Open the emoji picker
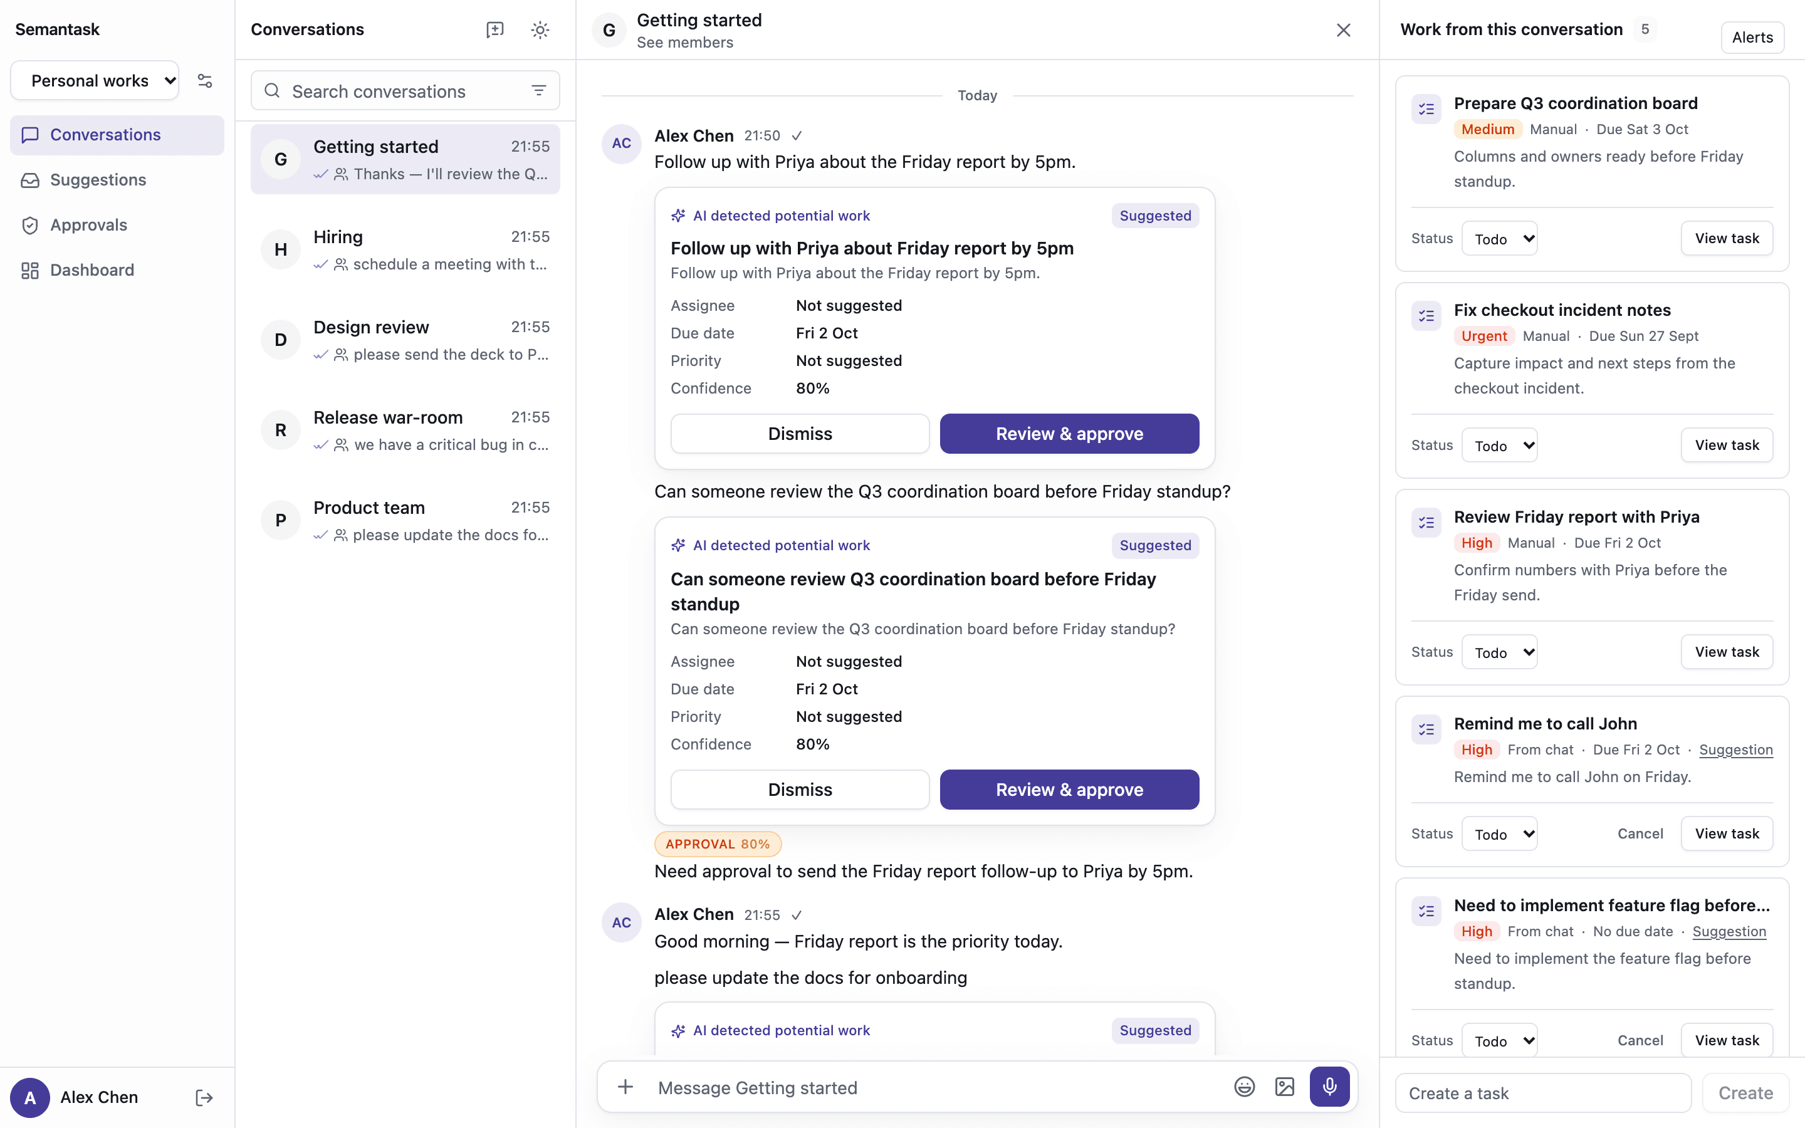The height and width of the screenshot is (1128, 1805). point(1244,1087)
